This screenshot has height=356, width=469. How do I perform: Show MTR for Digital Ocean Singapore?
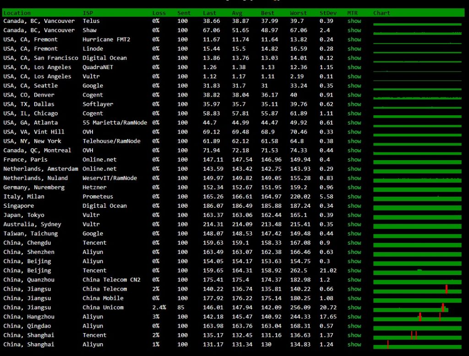pyautogui.click(x=354, y=206)
